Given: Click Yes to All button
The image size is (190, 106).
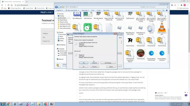Looking at the screenshot, I should 94,63.
